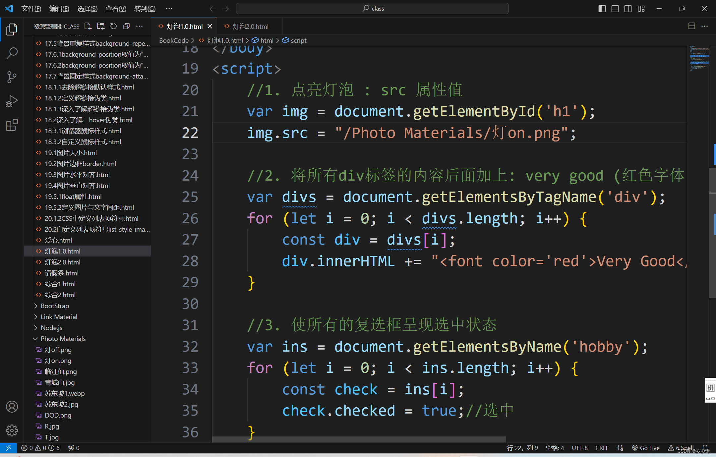Click the split editor icon

pos(691,26)
